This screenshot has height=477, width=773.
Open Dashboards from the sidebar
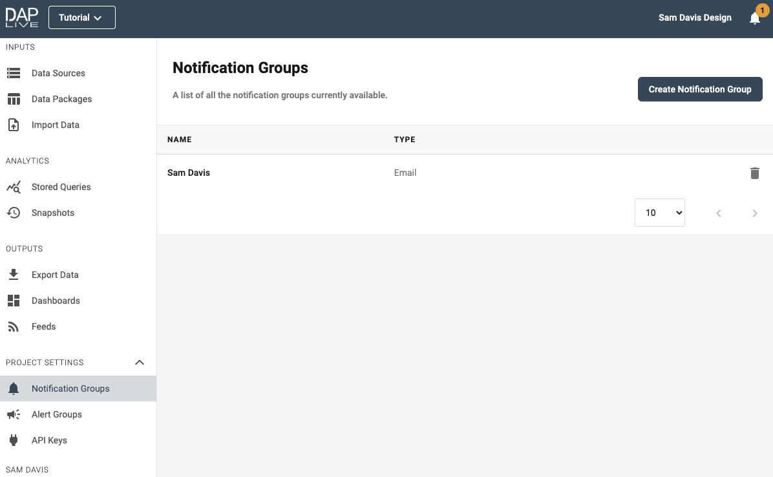point(56,301)
